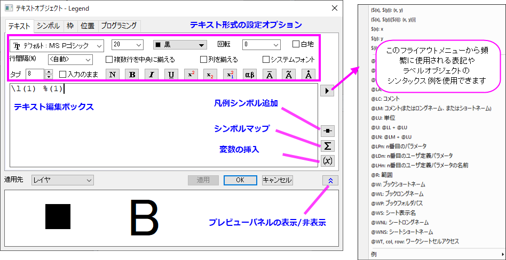Toggle underline formatting button
The width and height of the screenshot is (506, 260).
point(171,75)
